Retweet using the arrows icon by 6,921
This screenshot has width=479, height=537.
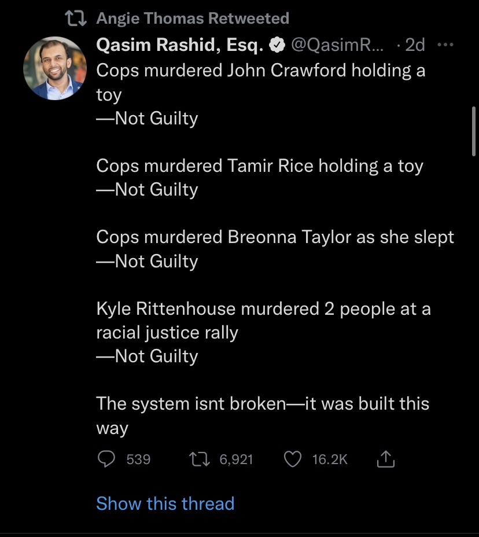pyautogui.click(x=200, y=459)
